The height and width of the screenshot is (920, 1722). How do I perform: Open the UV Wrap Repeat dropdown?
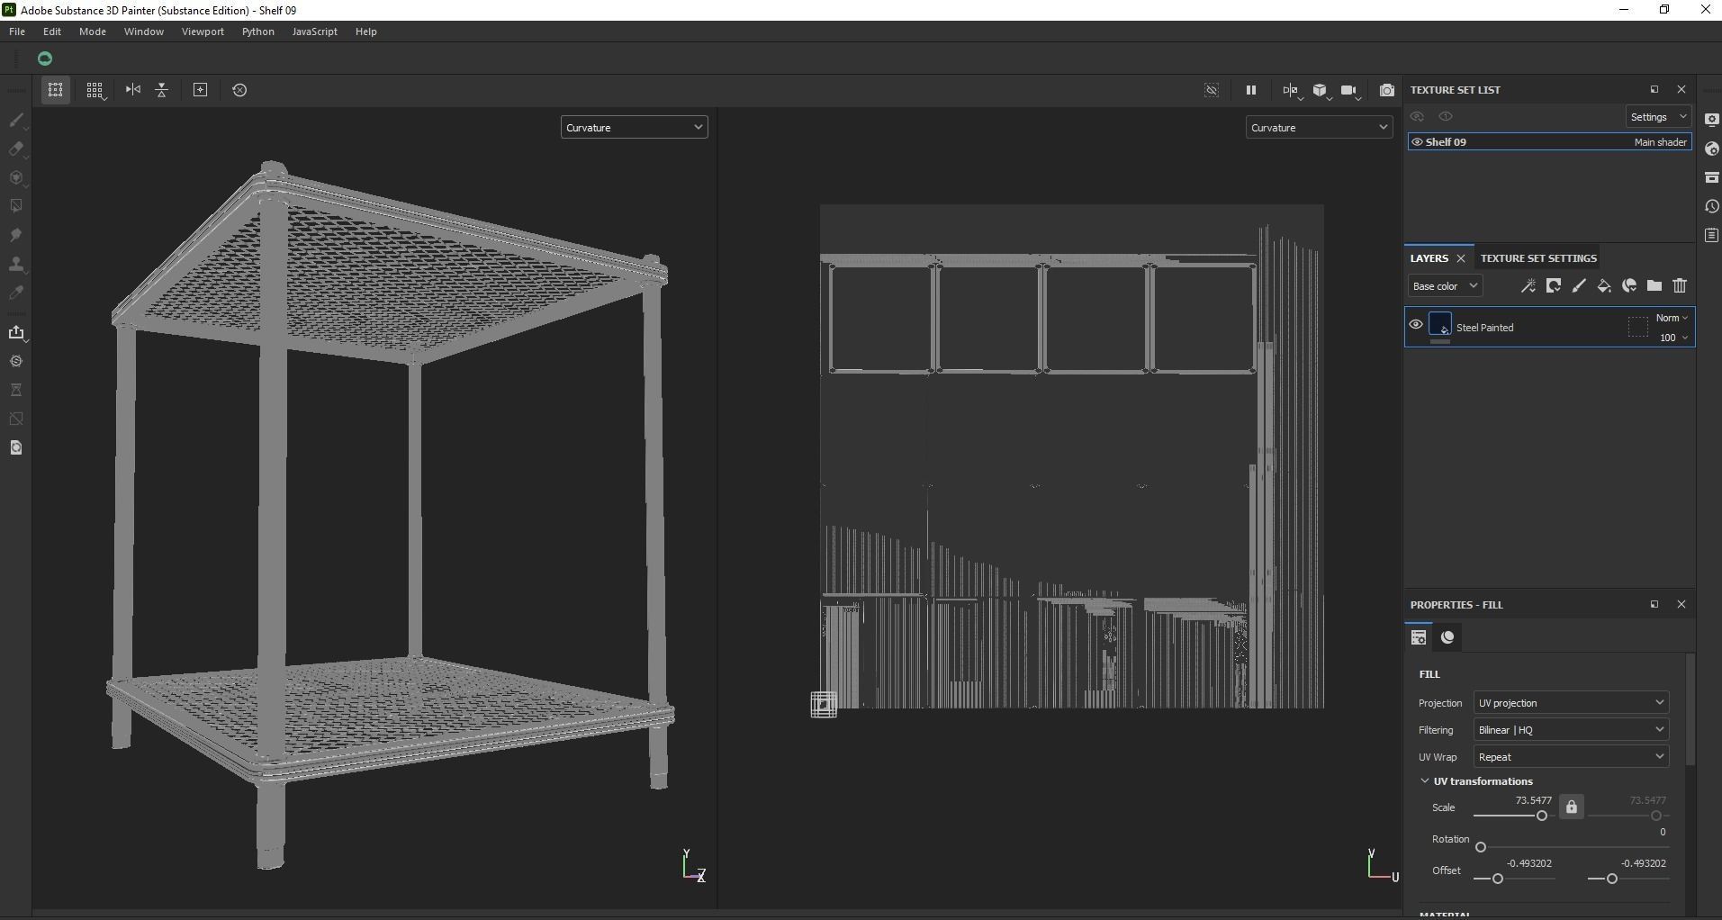tap(1571, 757)
